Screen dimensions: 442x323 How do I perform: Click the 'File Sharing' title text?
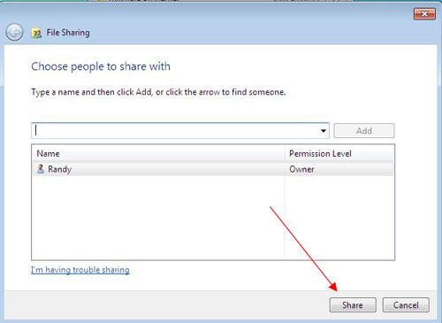(68, 33)
